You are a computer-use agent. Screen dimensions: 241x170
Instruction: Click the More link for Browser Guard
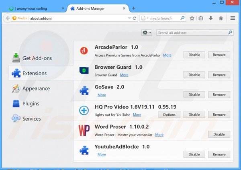pyautogui.click(x=124, y=75)
